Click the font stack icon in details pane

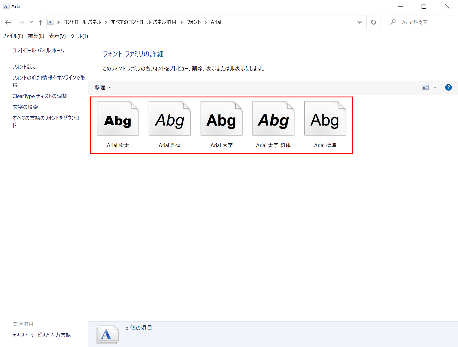(107, 334)
